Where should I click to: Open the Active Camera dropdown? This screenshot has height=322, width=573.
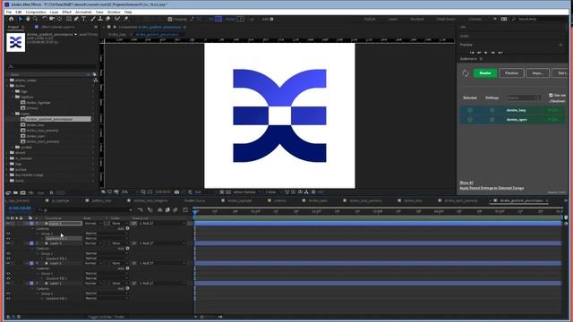[x=247, y=192]
